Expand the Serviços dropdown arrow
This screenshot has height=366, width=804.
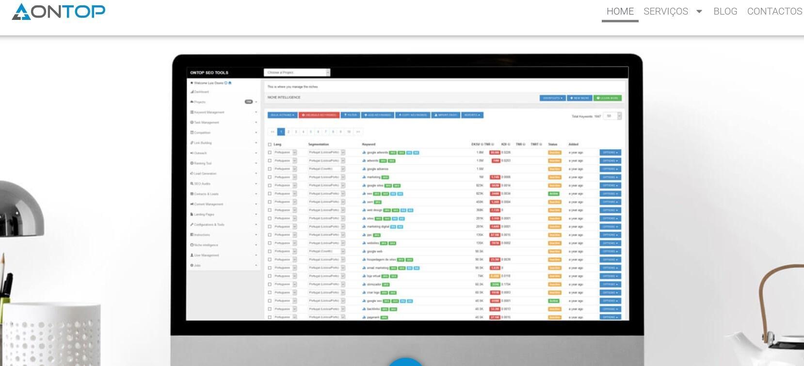pos(699,12)
